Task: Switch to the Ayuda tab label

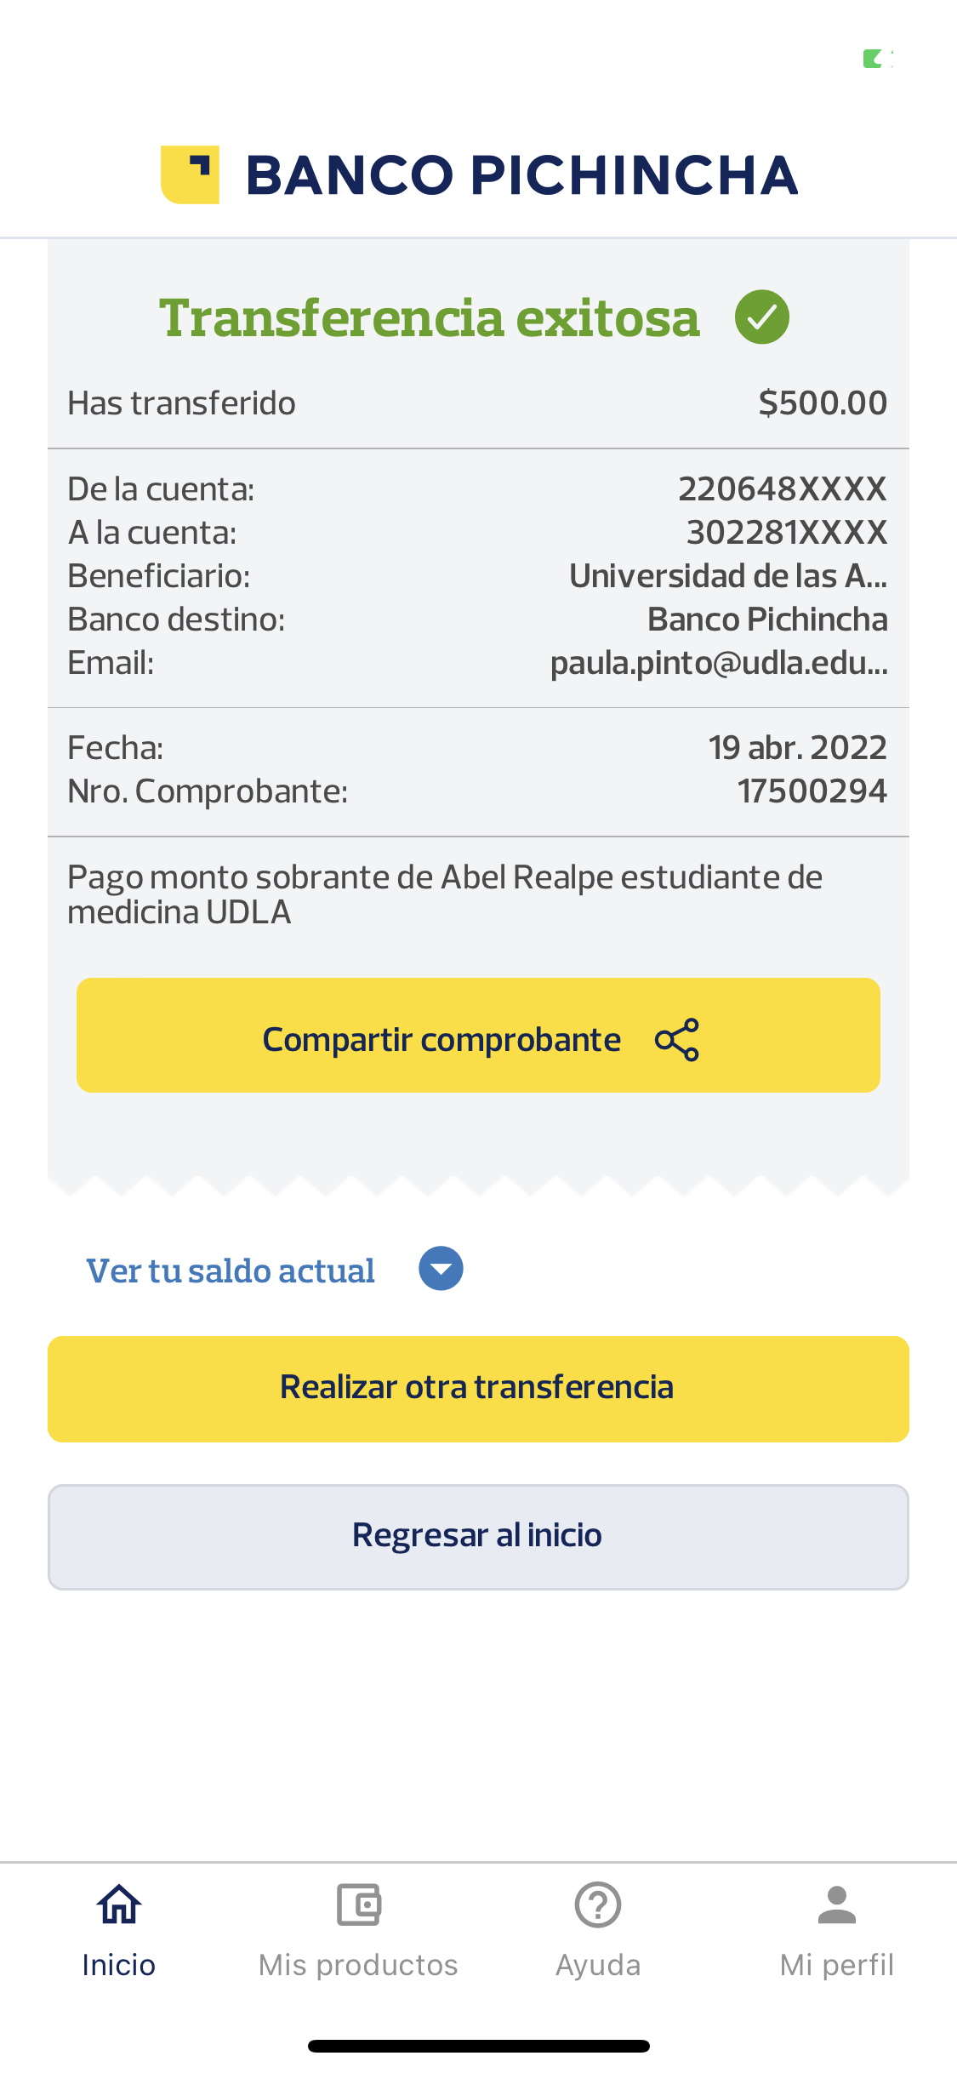Action: 598,1965
